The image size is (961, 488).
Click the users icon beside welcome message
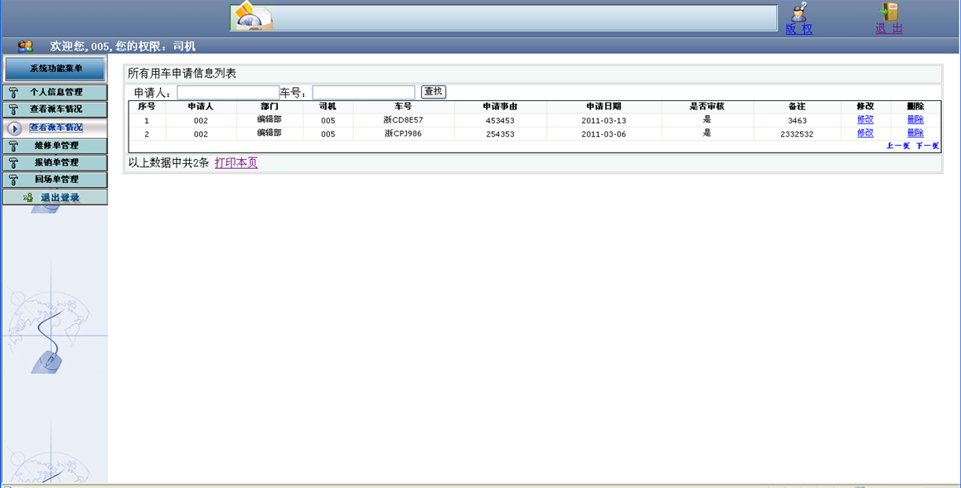click(x=25, y=46)
